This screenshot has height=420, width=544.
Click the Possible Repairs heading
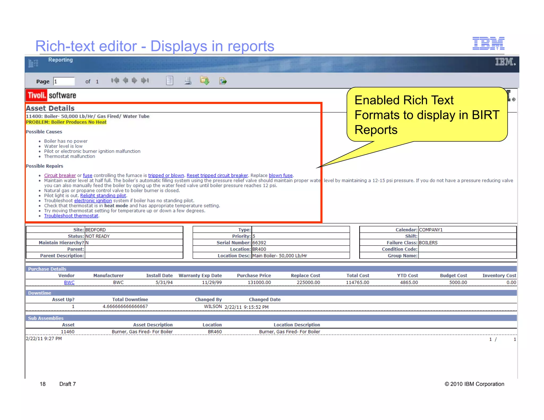click(x=44, y=166)
